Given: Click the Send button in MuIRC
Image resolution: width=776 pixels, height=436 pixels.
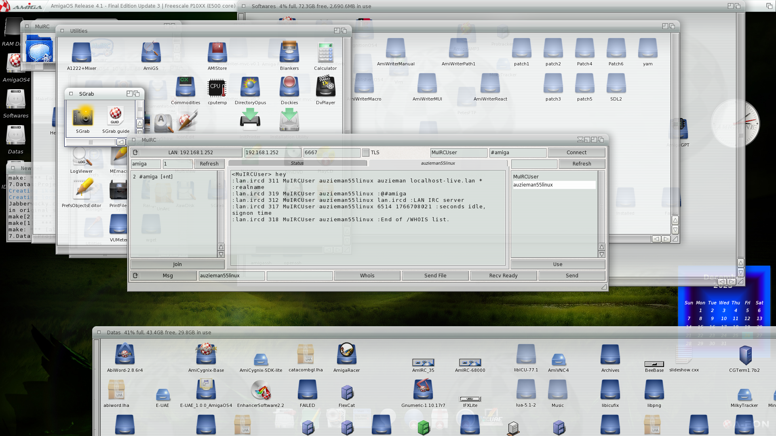Looking at the screenshot, I should (572, 276).
